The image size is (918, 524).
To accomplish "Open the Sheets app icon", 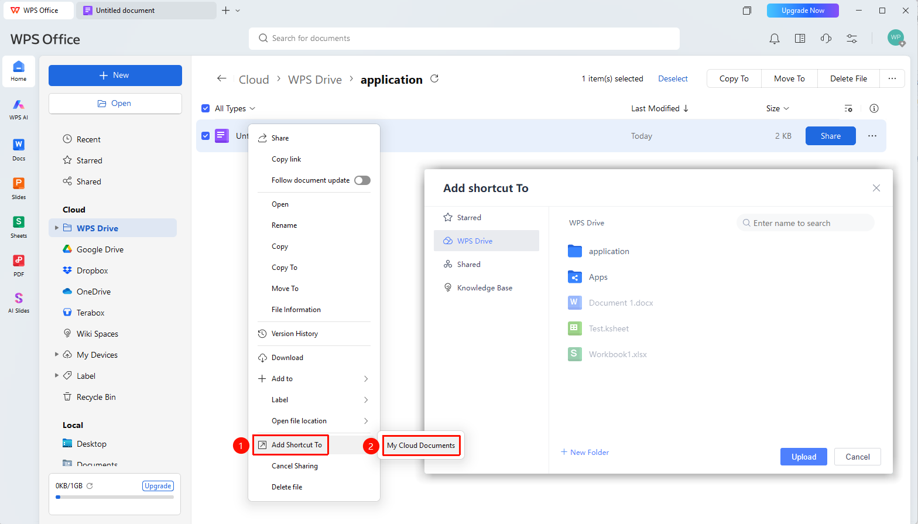I will tap(19, 227).
